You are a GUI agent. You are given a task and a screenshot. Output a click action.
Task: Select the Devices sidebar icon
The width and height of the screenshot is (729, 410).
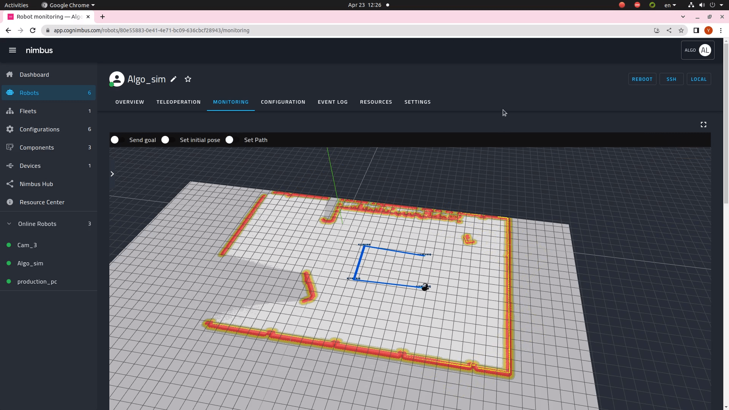point(9,166)
